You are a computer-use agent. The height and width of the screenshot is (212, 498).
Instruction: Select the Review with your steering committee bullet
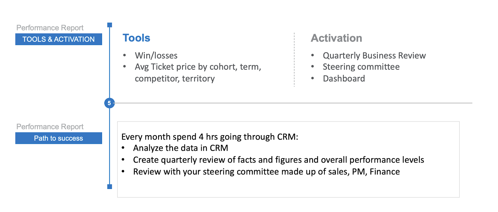tap(266, 172)
